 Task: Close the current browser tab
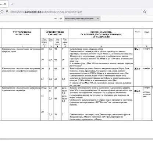(x=5, y=4)
